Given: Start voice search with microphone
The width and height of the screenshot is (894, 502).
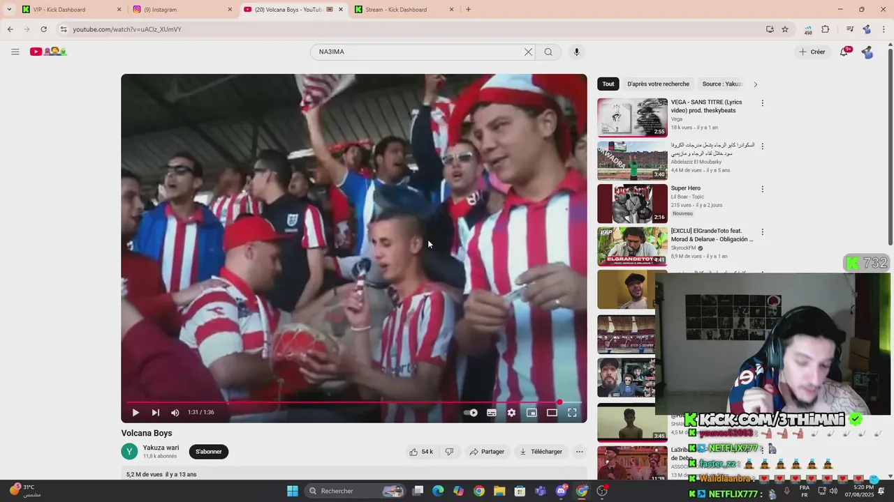Looking at the screenshot, I should [576, 52].
